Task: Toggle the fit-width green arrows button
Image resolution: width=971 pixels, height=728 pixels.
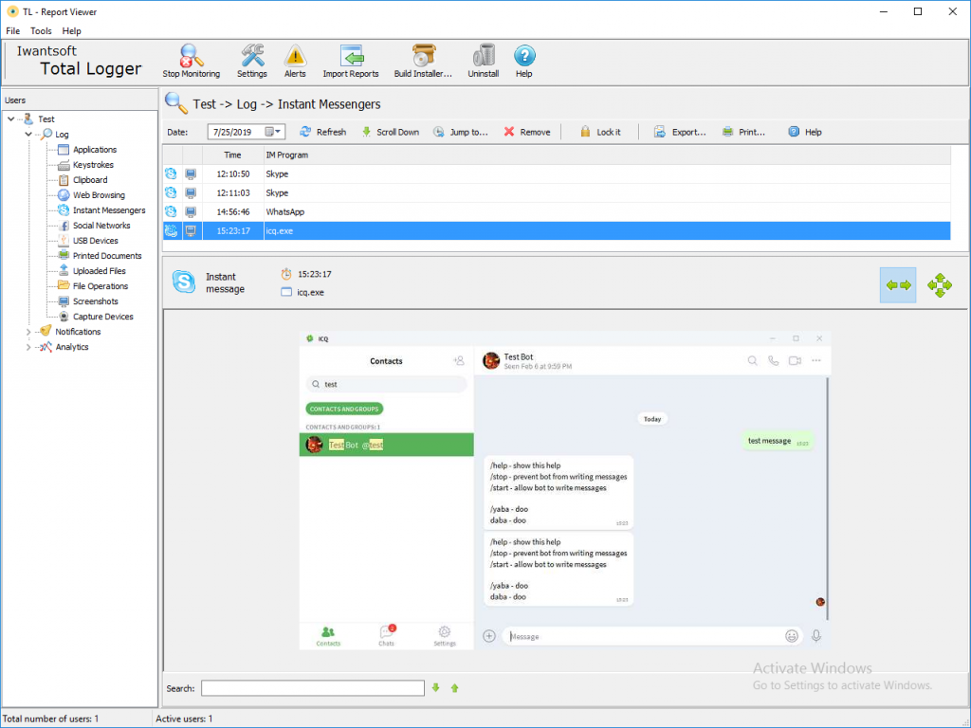Action: pos(898,284)
